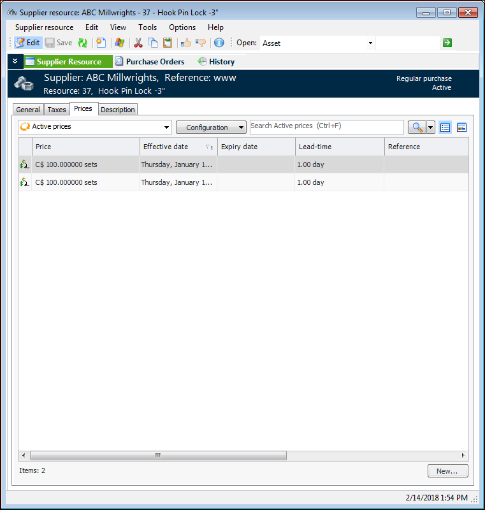Image resolution: width=485 pixels, height=510 pixels.
Task: Click the Search Active prices field
Action: tap(327, 126)
